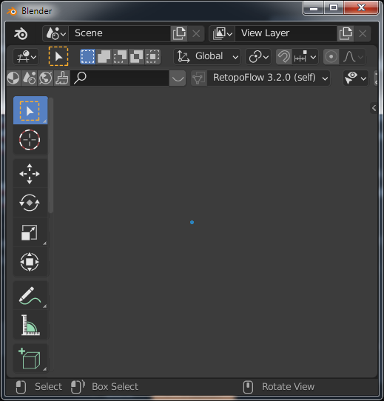Click the RetopoFlow mesh icon
384x401 pixels.
[x=199, y=78]
